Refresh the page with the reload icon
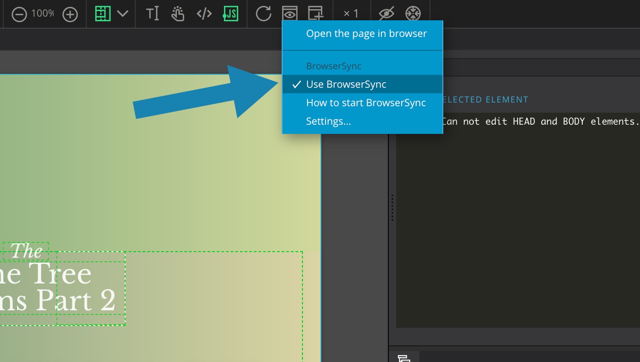This screenshot has width=640, height=362. 263,14
